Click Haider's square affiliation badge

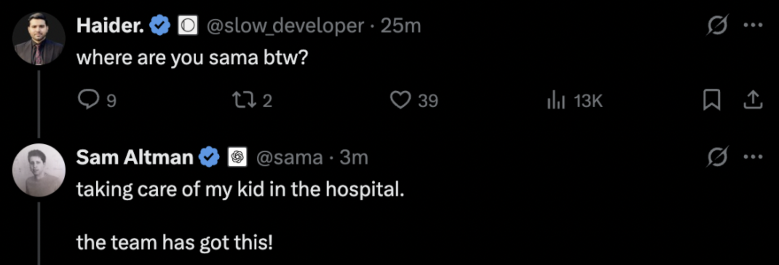point(188,25)
